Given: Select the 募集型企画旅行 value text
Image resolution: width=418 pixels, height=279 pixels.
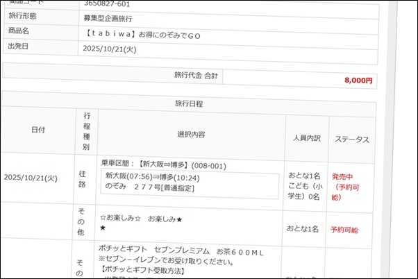Looking at the screenshot, I should [107, 18].
